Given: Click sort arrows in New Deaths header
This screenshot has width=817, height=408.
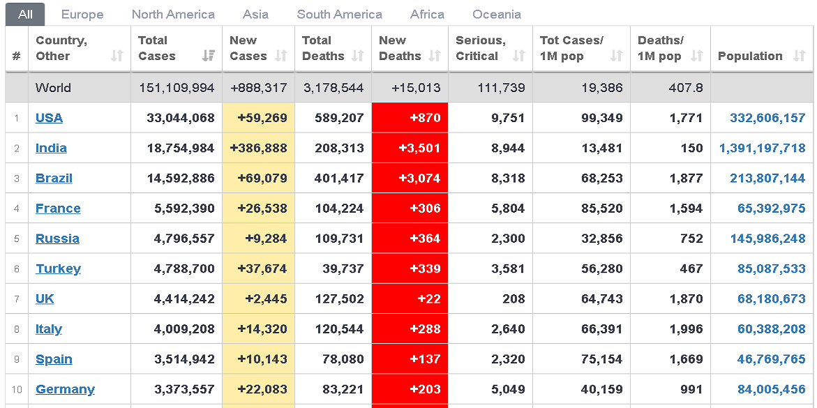Looking at the screenshot, I should click(x=435, y=56).
